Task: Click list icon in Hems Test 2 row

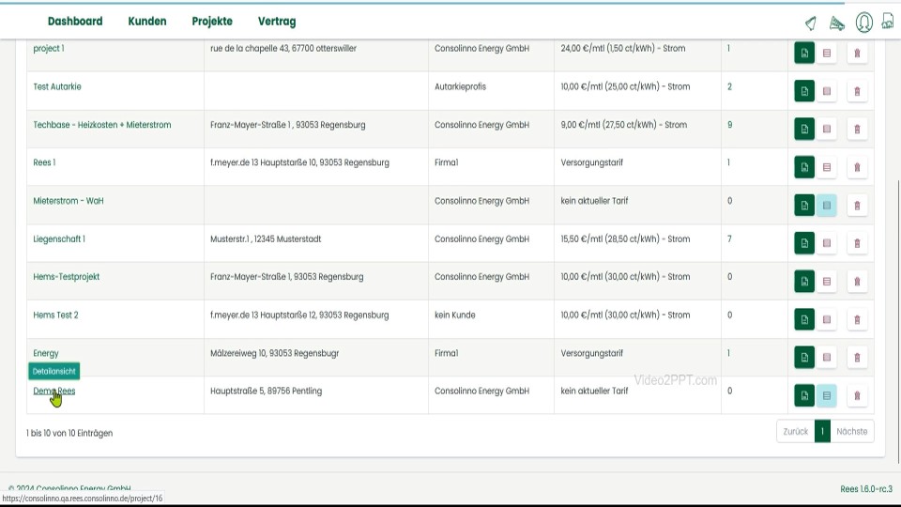Action: pos(827,319)
